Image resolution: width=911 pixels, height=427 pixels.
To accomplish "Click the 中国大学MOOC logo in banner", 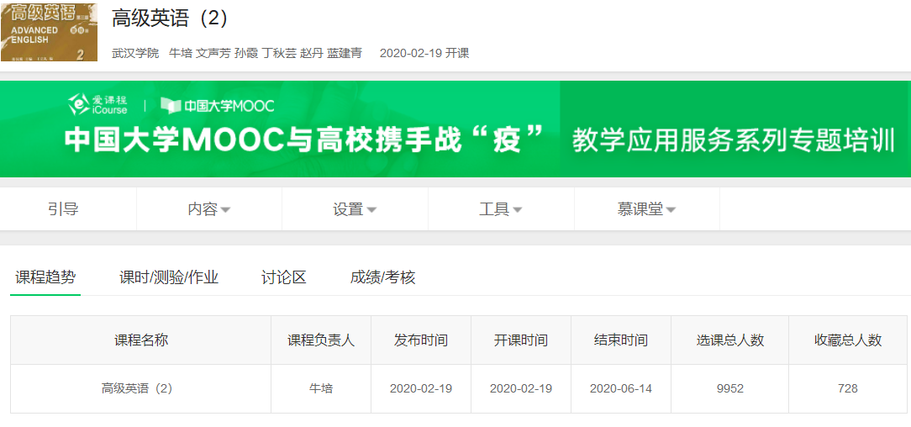I will point(218,105).
